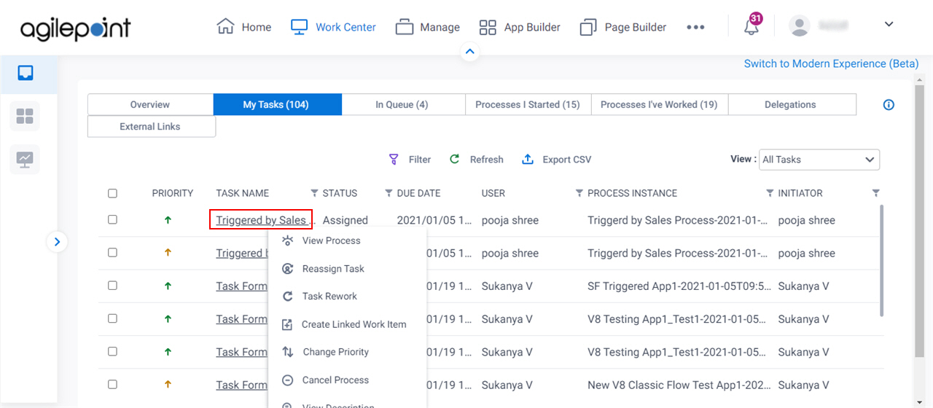Open the notifications bell

(752, 26)
